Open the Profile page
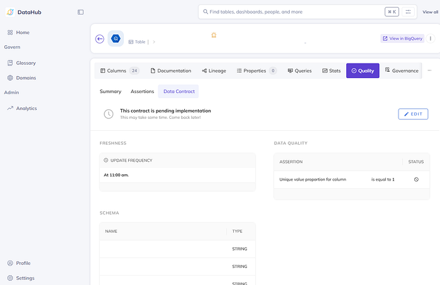This screenshot has height=285, width=440. pyautogui.click(x=19, y=263)
